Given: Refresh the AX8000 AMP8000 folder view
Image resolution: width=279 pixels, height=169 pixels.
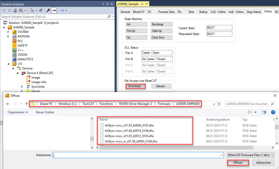Looking at the screenshot, I should tap(219, 104).
